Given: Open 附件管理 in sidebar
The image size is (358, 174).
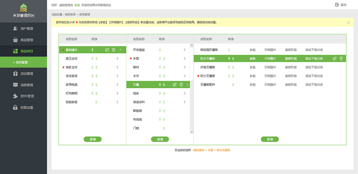Looking at the screenshot, I should (23, 96).
